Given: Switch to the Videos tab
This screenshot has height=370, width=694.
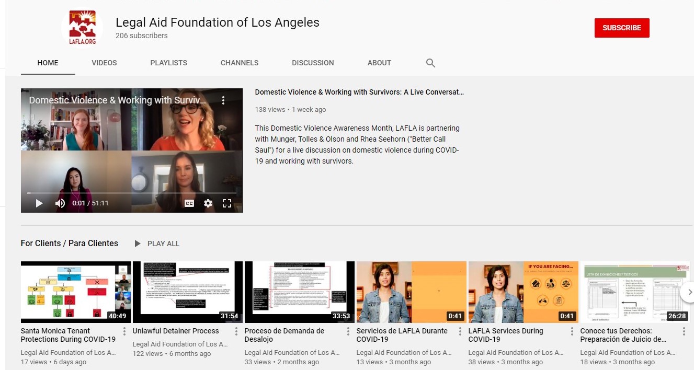Looking at the screenshot, I should pos(104,63).
